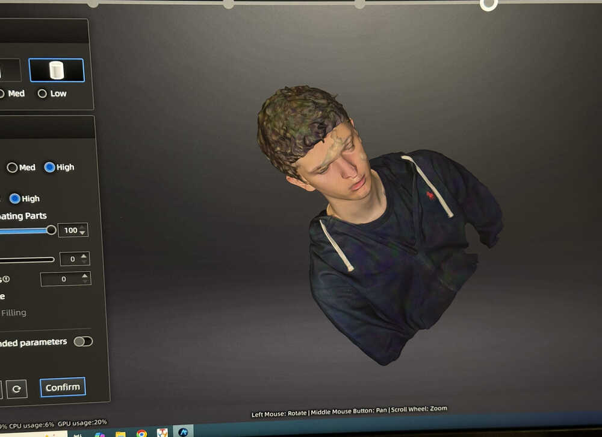This screenshot has height=437, width=602.
Task: Select Med next to the selected High
Action: pos(21,168)
